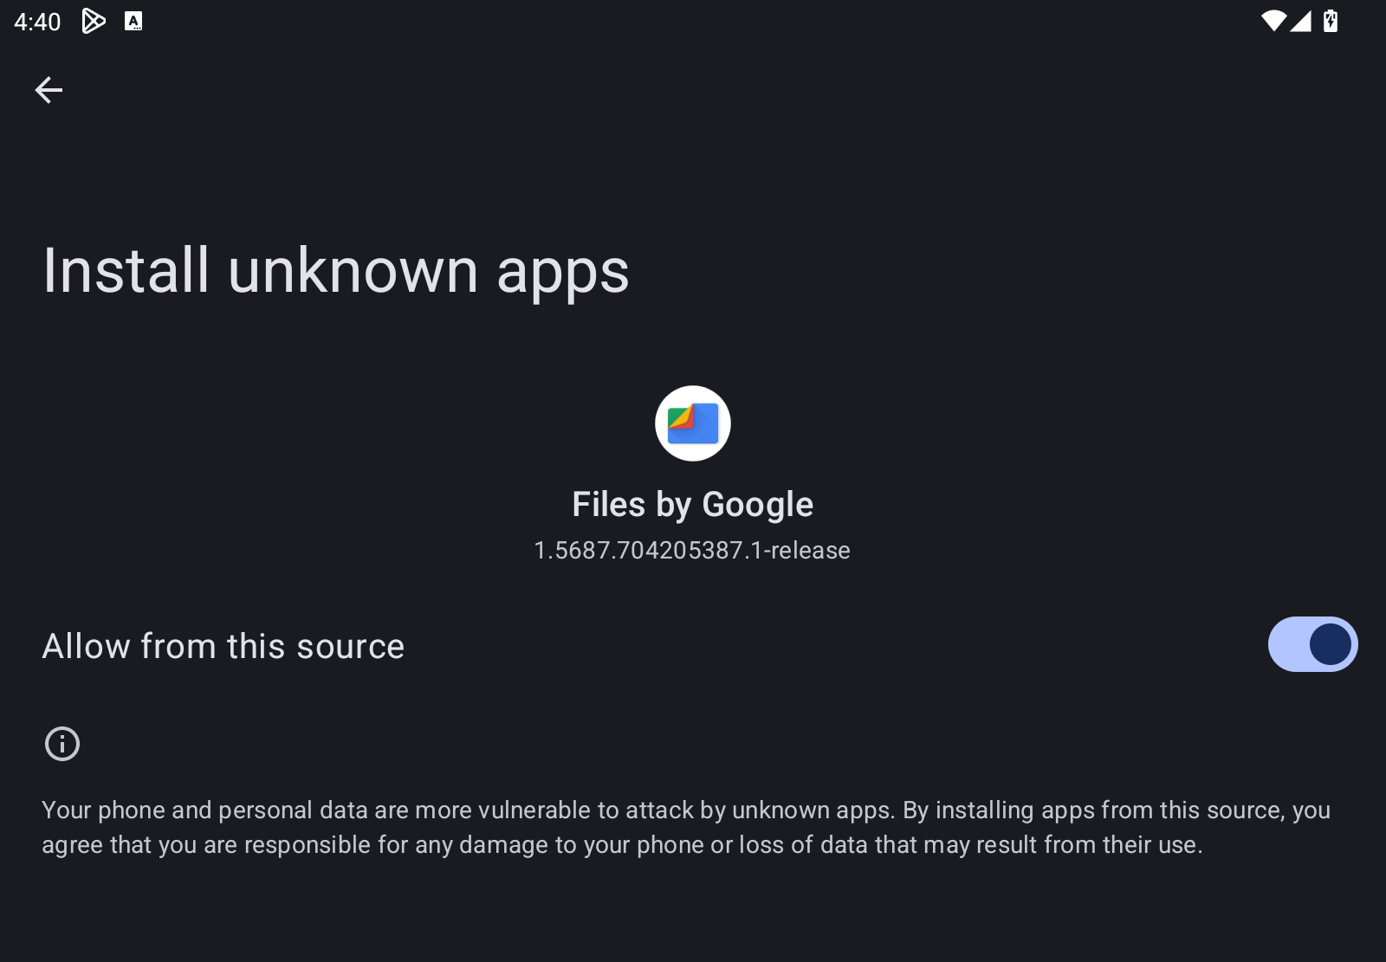1386x962 pixels.
Task: Tap the Install unknown apps heading
Action: click(336, 269)
